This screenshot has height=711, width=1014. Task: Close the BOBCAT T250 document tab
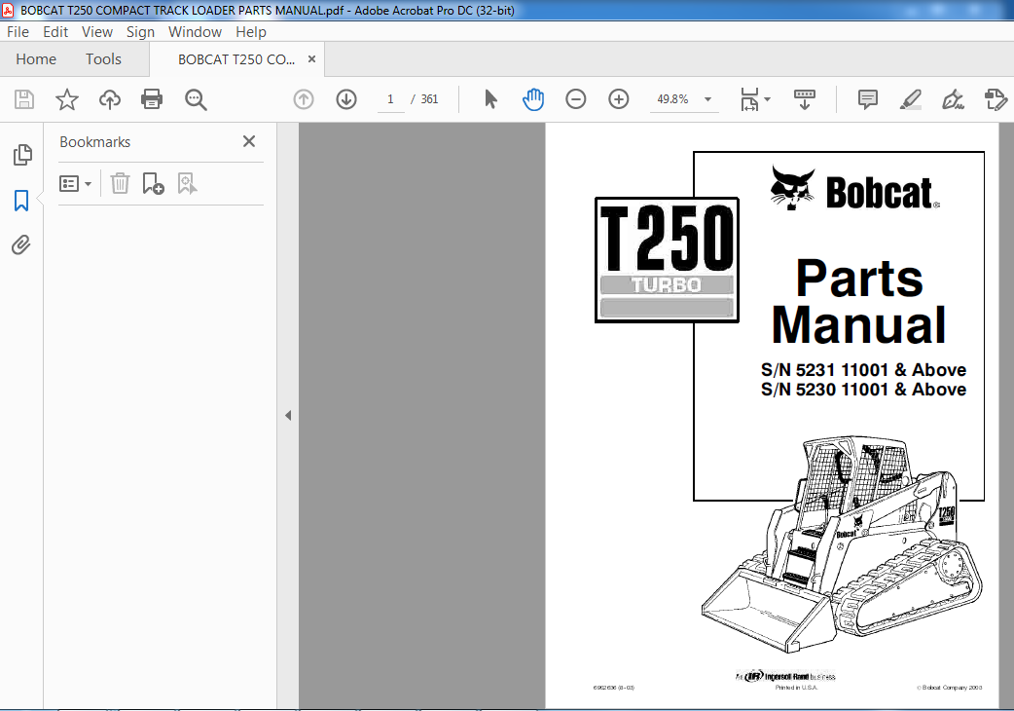tap(311, 58)
